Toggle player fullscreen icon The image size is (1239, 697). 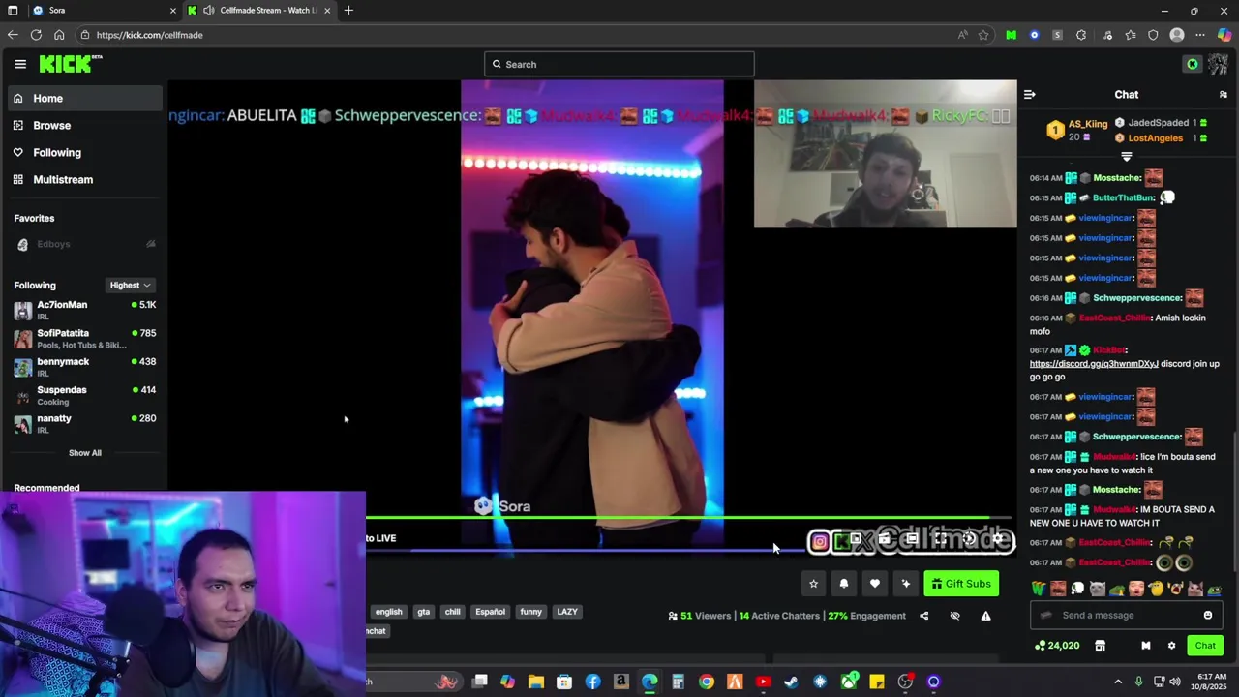(x=941, y=539)
